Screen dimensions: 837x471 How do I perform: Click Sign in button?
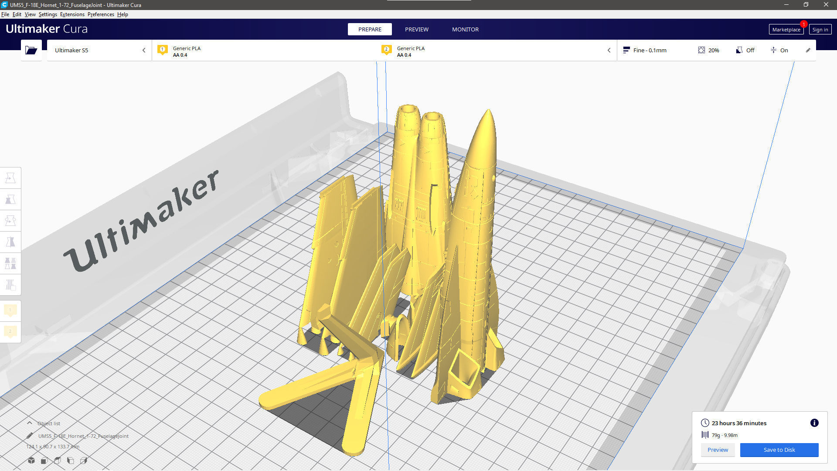click(x=820, y=30)
